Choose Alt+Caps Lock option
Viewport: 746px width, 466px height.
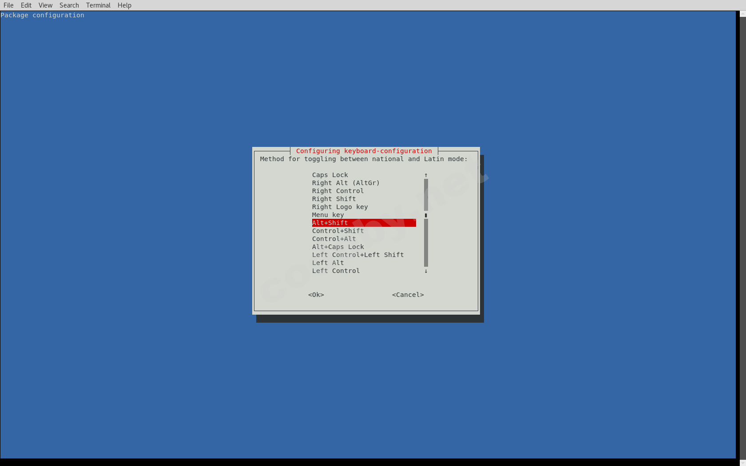coord(338,247)
